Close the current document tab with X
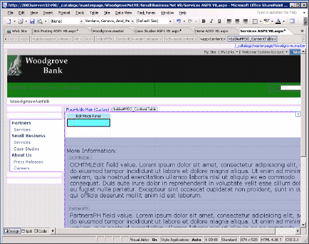Screen dimensions: 309x244 tap(302, 31)
